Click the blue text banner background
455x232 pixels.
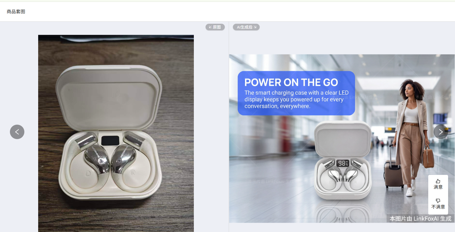(296, 93)
